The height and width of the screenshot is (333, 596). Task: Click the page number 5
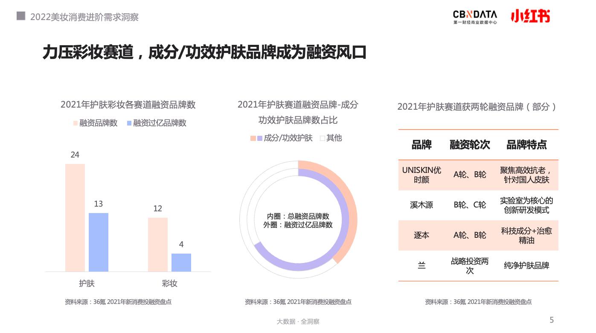click(552, 320)
